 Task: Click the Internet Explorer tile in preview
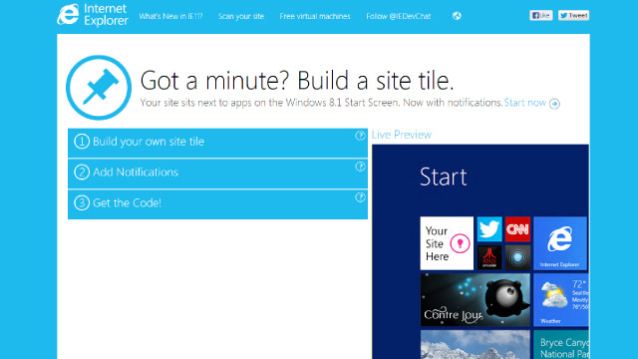point(560,243)
